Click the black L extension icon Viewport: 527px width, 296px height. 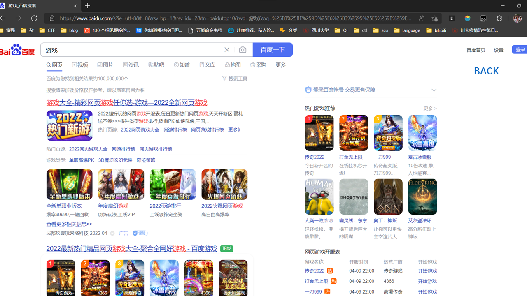(452, 18)
